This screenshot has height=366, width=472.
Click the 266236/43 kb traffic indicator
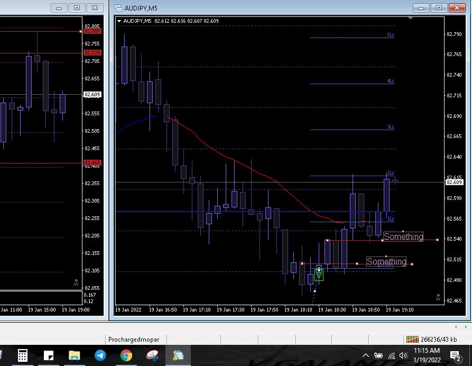439,340
